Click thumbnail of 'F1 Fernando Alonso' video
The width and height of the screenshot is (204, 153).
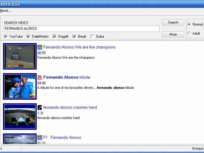pos(20,139)
